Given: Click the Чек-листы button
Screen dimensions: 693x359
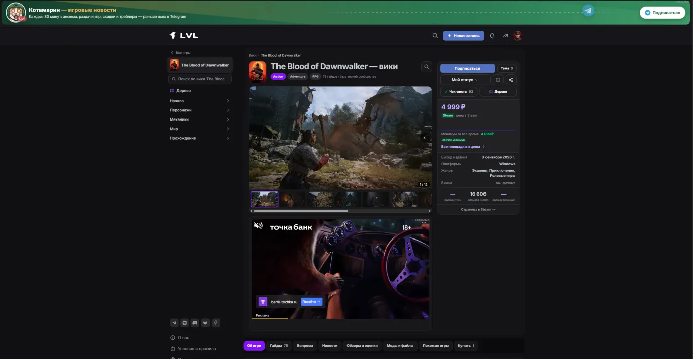Looking at the screenshot, I should [x=458, y=92].
